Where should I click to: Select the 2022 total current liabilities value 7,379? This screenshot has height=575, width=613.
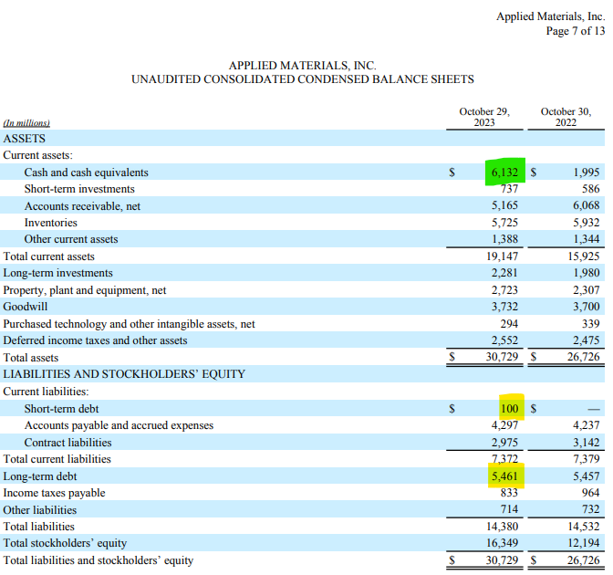(586, 459)
